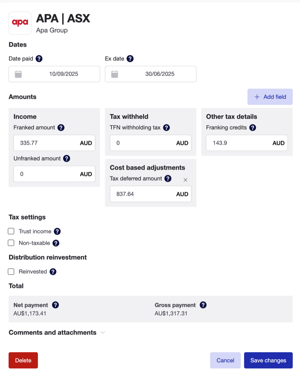The height and width of the screenshot is (377, 300).
Task: Show help for Trust income
Action: (57, 231)
